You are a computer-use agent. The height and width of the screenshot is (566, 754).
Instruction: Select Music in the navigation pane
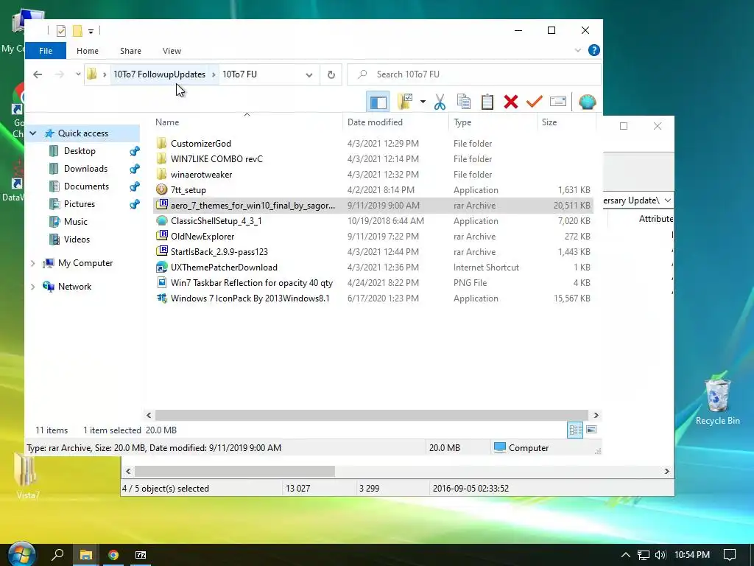tap(76, 222)
